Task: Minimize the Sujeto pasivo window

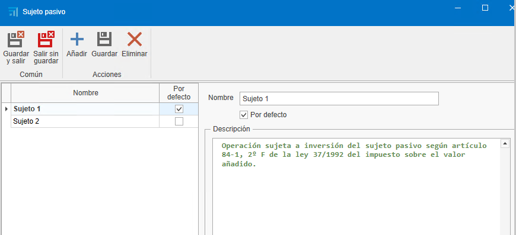Action: pos(458,8)
